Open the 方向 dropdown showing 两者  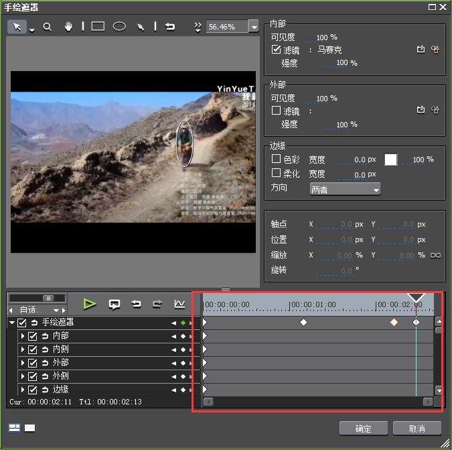pyautogui.click(x=345, y=190)
